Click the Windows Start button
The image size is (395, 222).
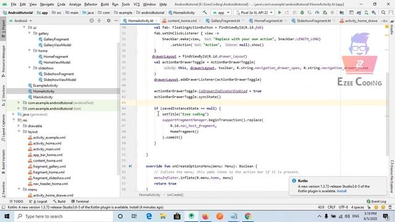pyautogui.click(x=7, y=216)
